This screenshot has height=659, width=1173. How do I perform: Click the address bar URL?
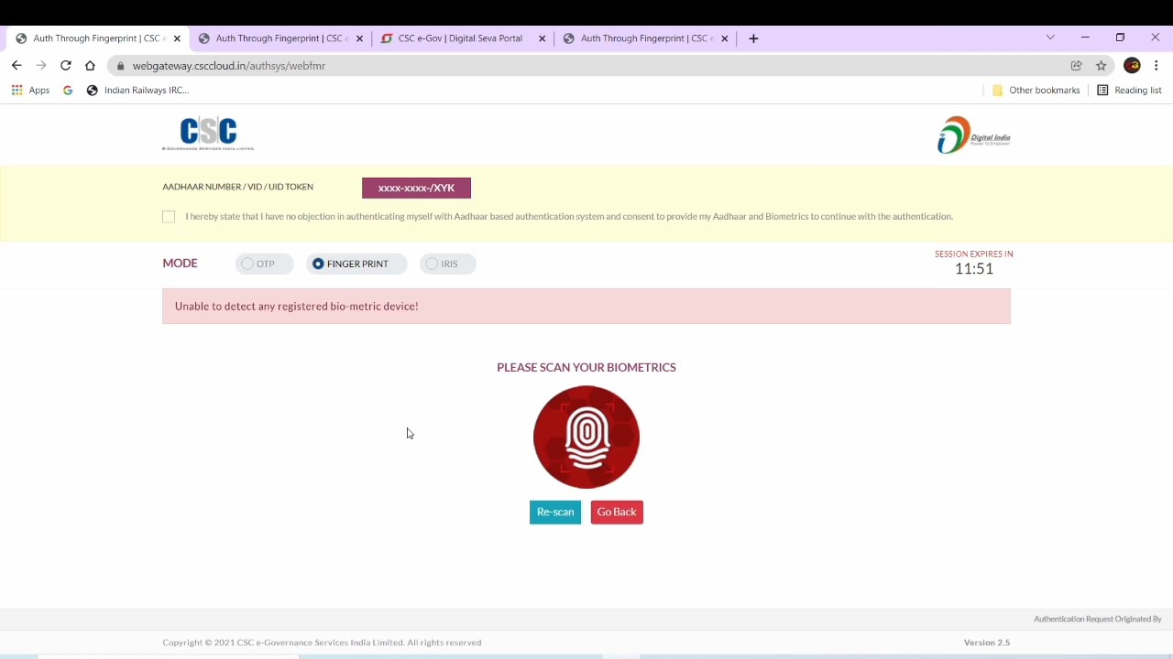229,66
